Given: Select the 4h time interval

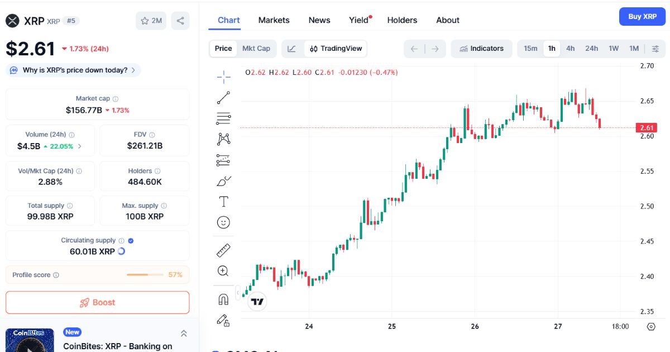Looking at the screenshot, I should (570, 49).
